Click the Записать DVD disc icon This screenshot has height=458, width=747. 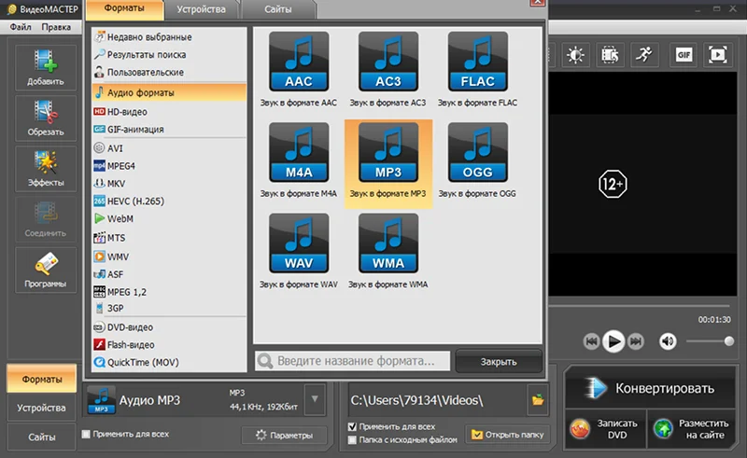coord(580,429)
